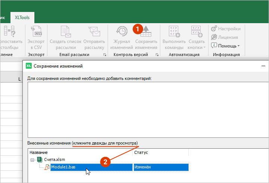Open Контроль версий group dialog launcher
The width and height of the screenshot is (269, 183).
157,55
